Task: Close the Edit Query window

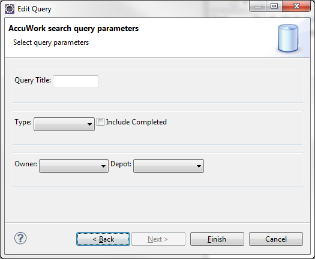Action: pos(296,7)
